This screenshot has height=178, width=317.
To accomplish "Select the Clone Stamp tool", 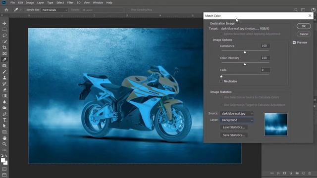I will (x=4, y=78).
